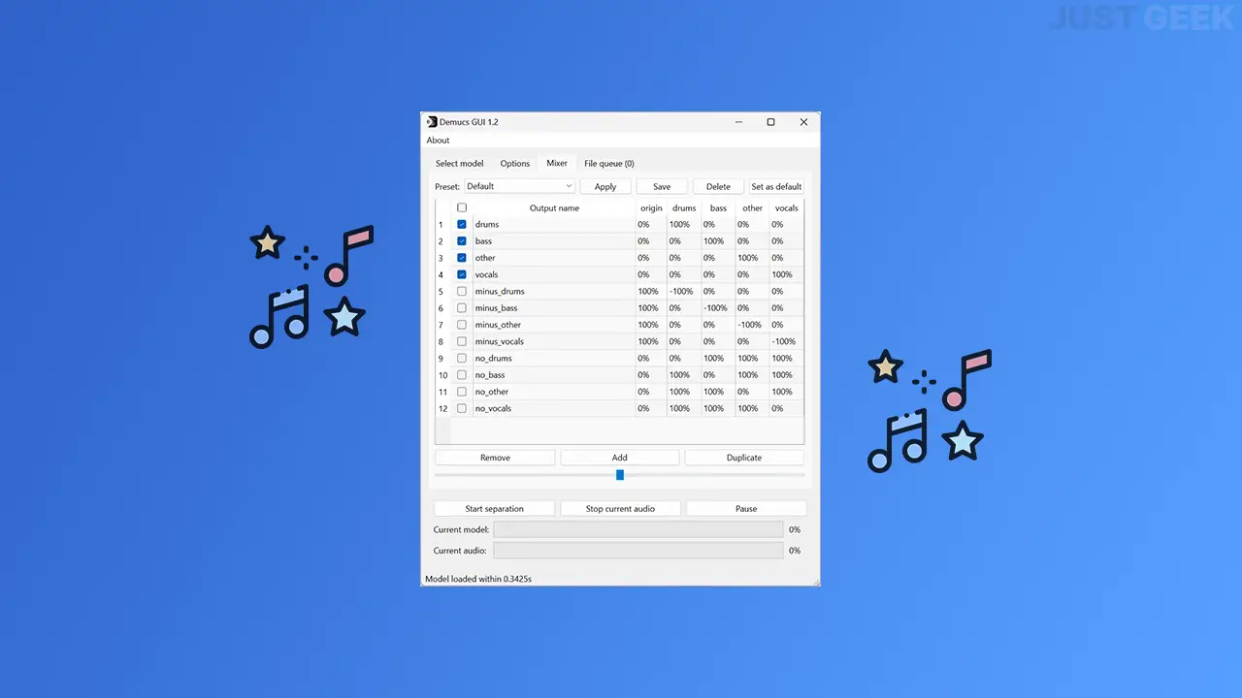Click the origin column header
Viewport: 1242px width, 698px height.
651,207
